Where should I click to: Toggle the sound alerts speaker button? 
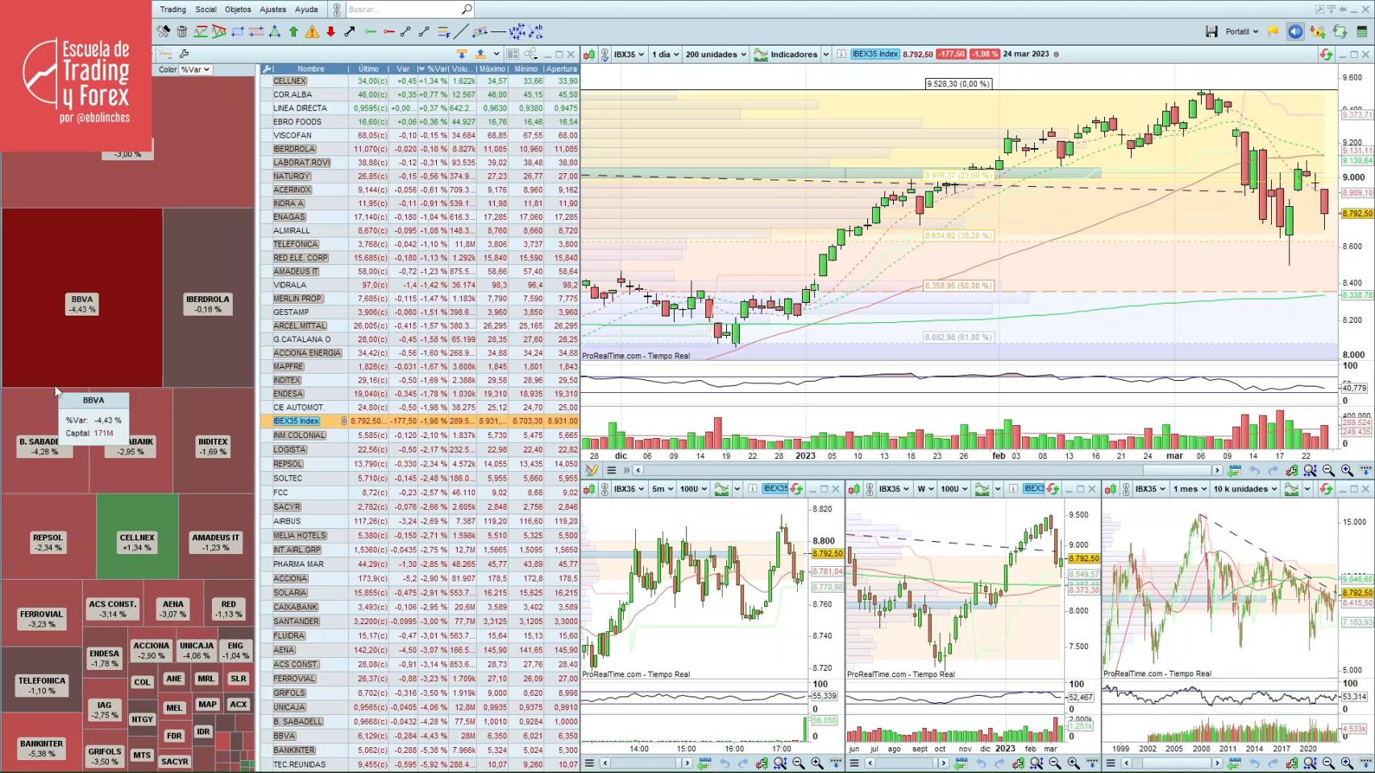1295,31
